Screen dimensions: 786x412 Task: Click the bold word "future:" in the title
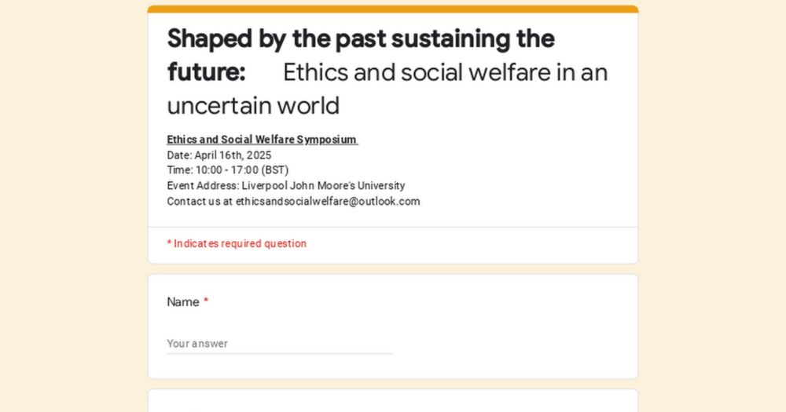[206, 72]
